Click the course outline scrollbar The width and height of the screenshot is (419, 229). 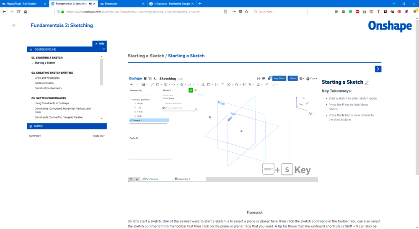coord(101,72)
